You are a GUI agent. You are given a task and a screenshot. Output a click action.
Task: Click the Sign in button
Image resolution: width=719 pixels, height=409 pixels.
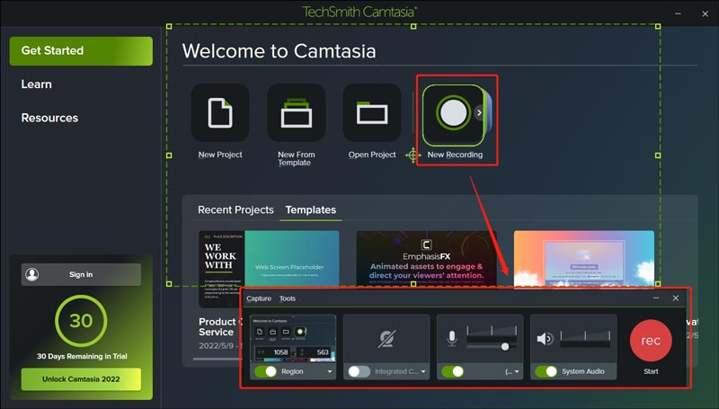coord(81,274)
